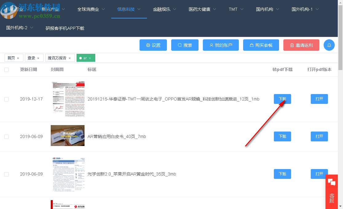The height and width of the screenshot is (209, 343).
Task: Click the lock icon on 购买套餐 button
Action: coord(251,45)
